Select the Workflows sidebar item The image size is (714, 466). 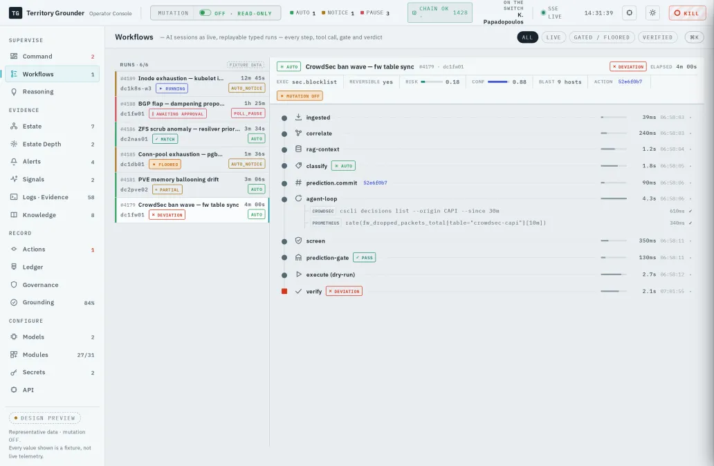(52, 74)
